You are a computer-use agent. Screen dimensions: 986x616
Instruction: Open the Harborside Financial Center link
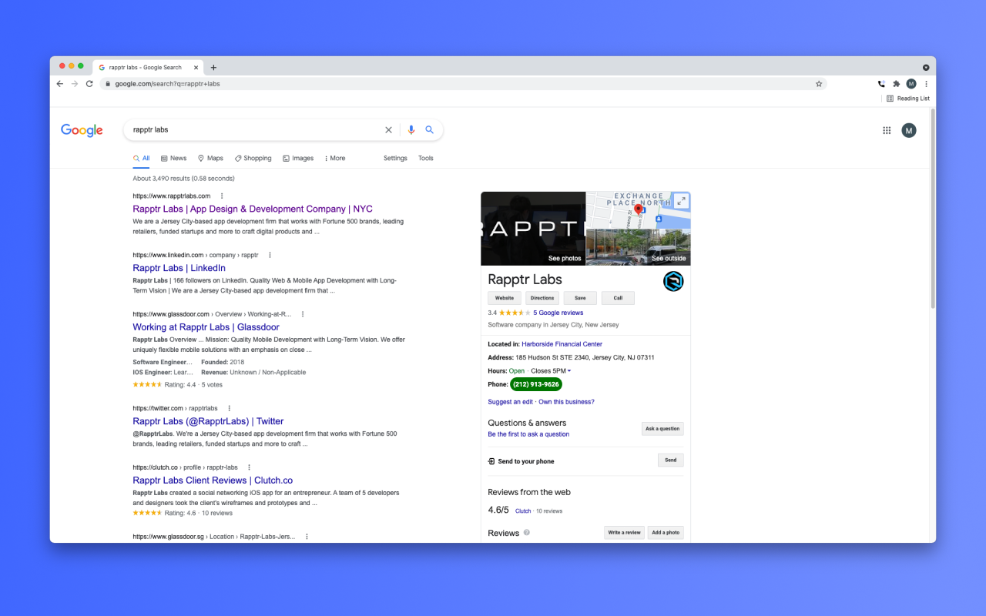tap(562, 344)
